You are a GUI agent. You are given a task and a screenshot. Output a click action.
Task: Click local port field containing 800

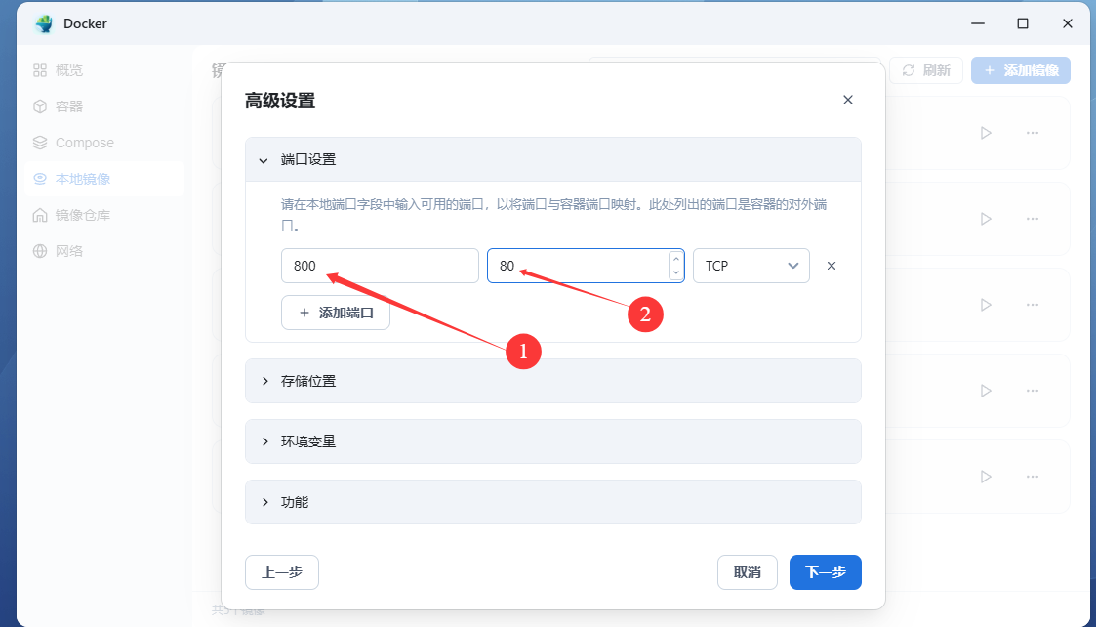380,266
